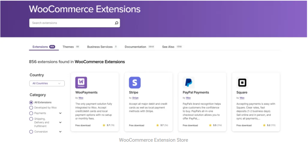
Task: Switch to the Extensions tab
Action: (44, 47)
